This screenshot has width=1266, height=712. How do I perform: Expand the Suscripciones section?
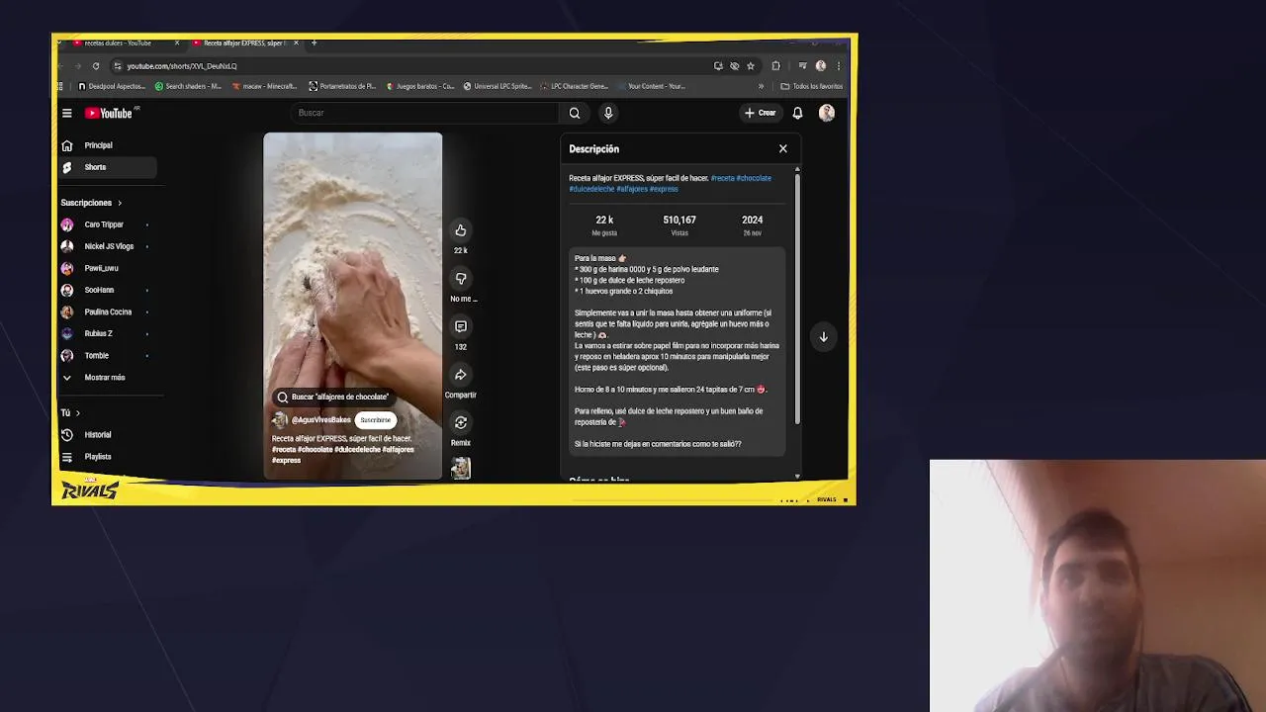(92, 203)
